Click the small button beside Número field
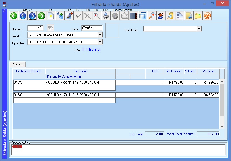Screen dimensions: 231x161 click(51, 28)
